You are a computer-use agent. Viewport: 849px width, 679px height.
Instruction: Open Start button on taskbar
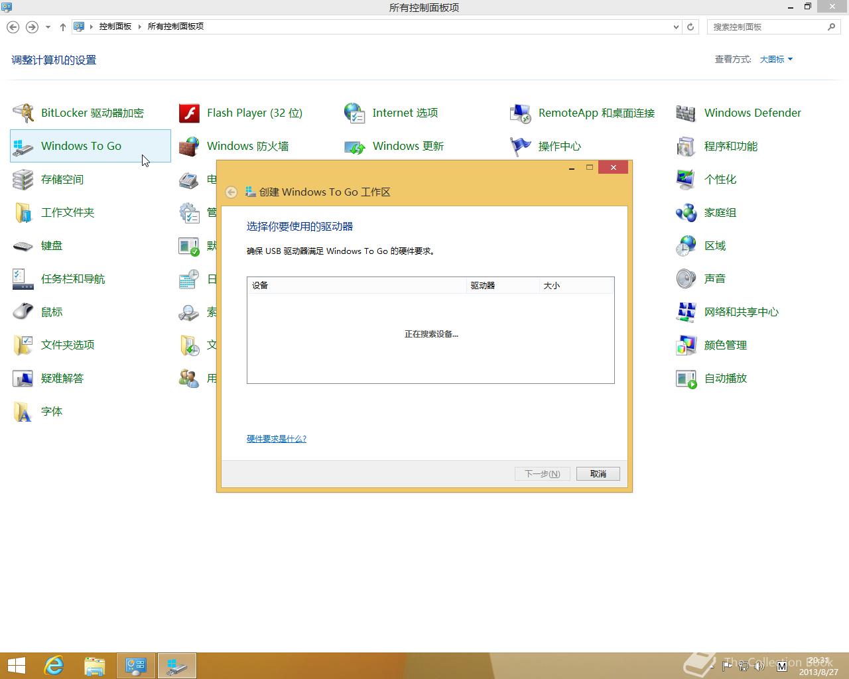16,666
